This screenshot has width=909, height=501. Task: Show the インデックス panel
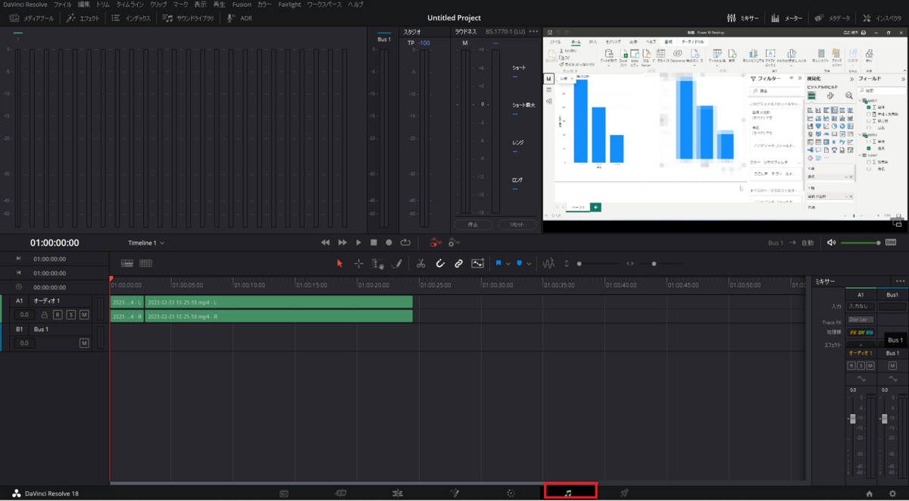click(131, 17)
